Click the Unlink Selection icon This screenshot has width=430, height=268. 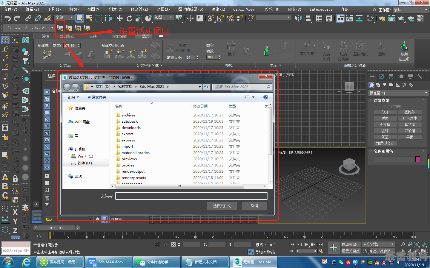pyautogui.click(x=38, y=18)
